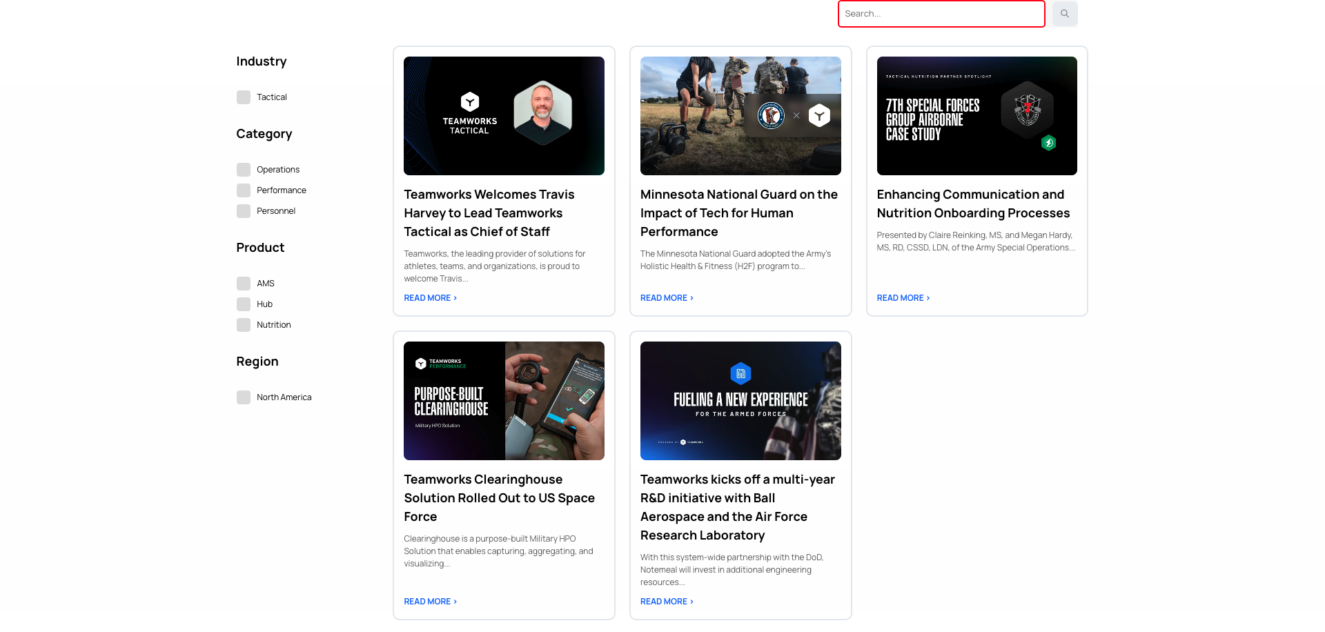Enable the Nutrition product filter

click(243, 324)
